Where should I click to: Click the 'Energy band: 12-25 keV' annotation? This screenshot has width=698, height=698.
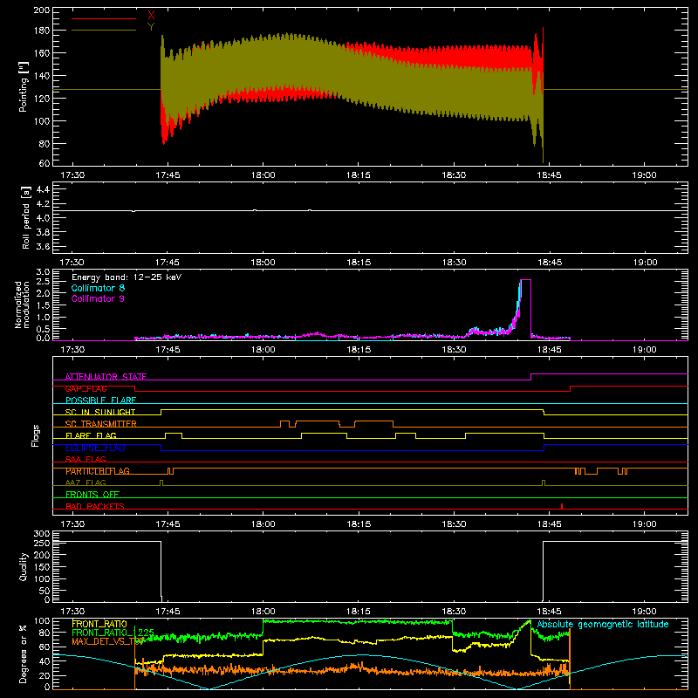point(127,277)
